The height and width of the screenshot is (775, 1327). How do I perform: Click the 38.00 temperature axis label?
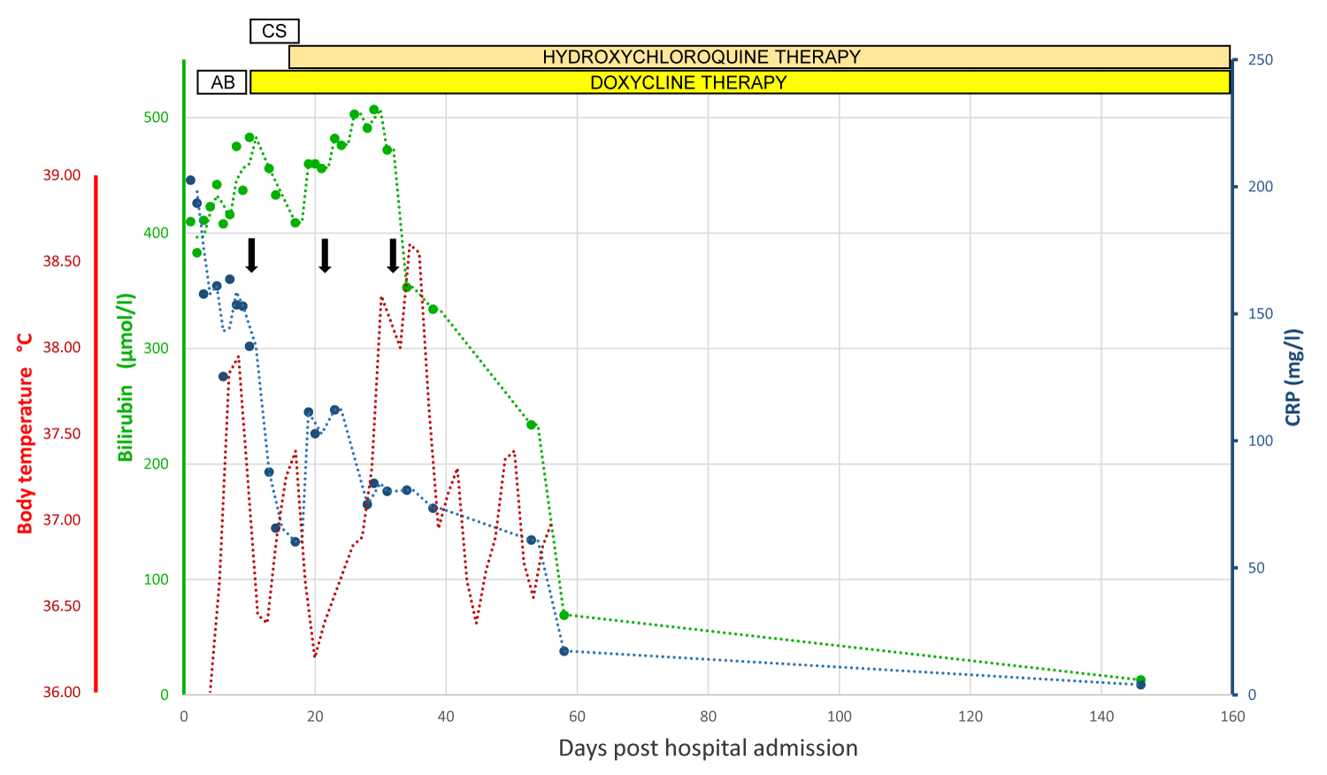tap(62, 348)
